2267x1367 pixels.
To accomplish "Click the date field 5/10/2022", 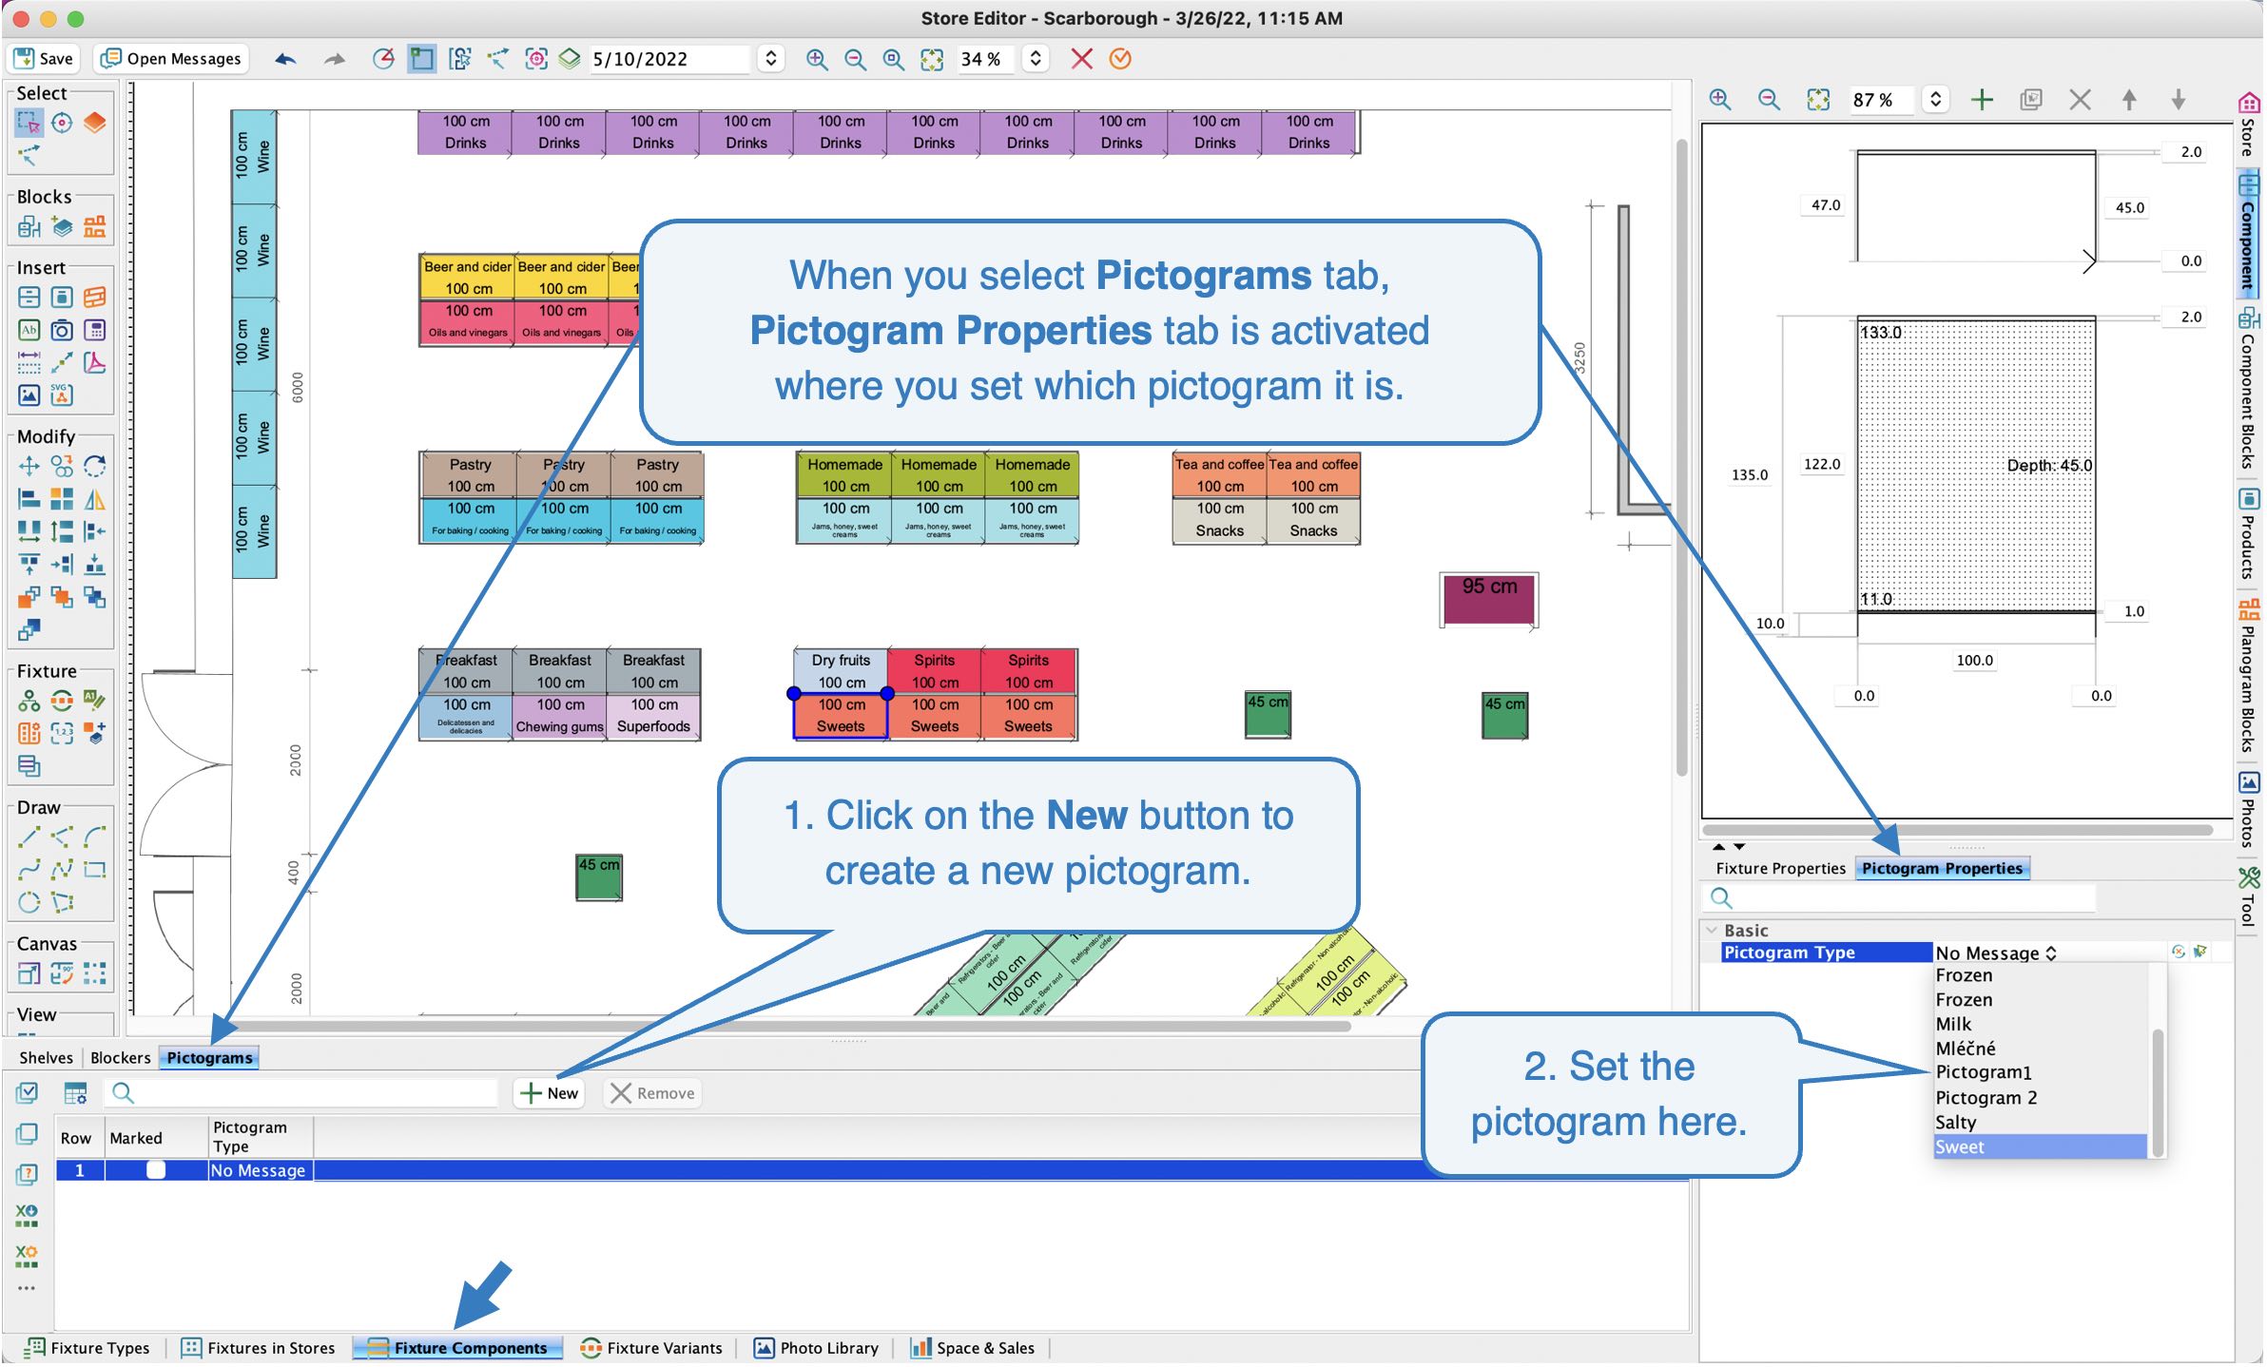I will 671,59.
